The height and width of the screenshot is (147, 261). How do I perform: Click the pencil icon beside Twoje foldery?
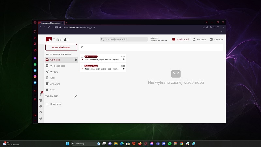(x=76, y=96)
